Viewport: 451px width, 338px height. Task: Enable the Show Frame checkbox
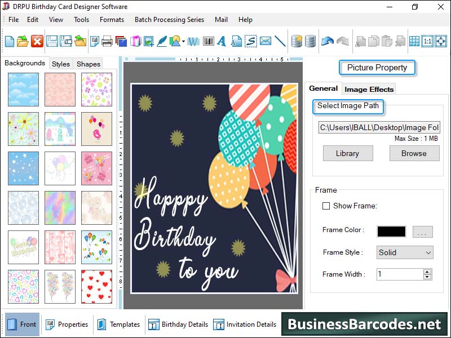tap(326, 206)
